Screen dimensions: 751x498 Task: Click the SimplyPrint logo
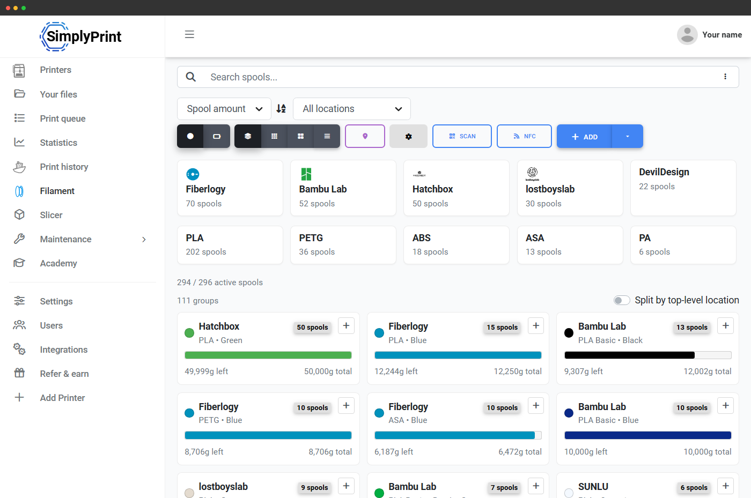(x=81, y=36)
